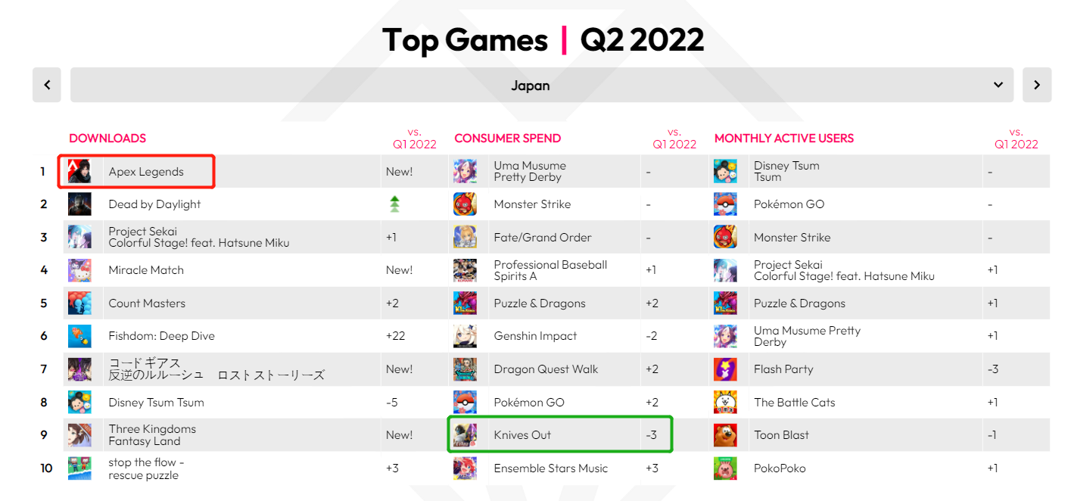Click The Battle Cats icon
Image resolution: width=1071 pixels, height=501 pixels.
725,403
